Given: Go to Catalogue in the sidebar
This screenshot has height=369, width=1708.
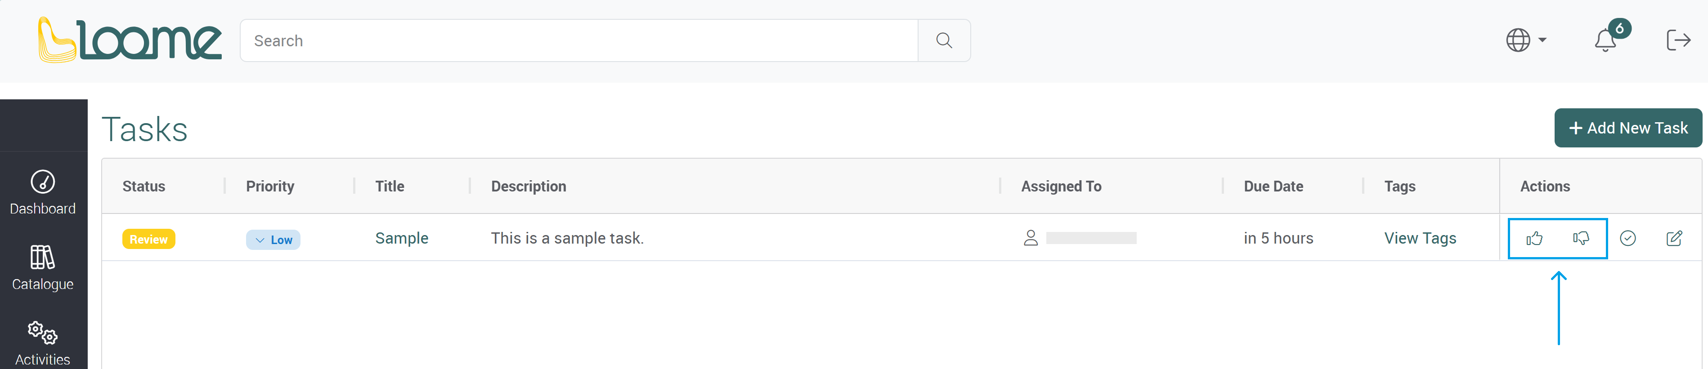Looking at the screenshot, I should (43, 268).
